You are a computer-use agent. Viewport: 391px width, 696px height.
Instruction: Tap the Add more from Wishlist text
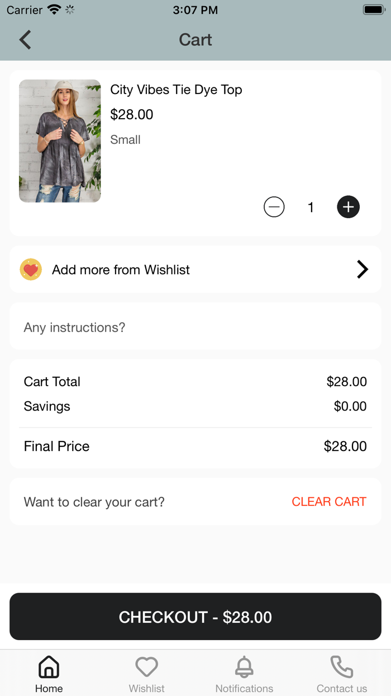(121, 270)
